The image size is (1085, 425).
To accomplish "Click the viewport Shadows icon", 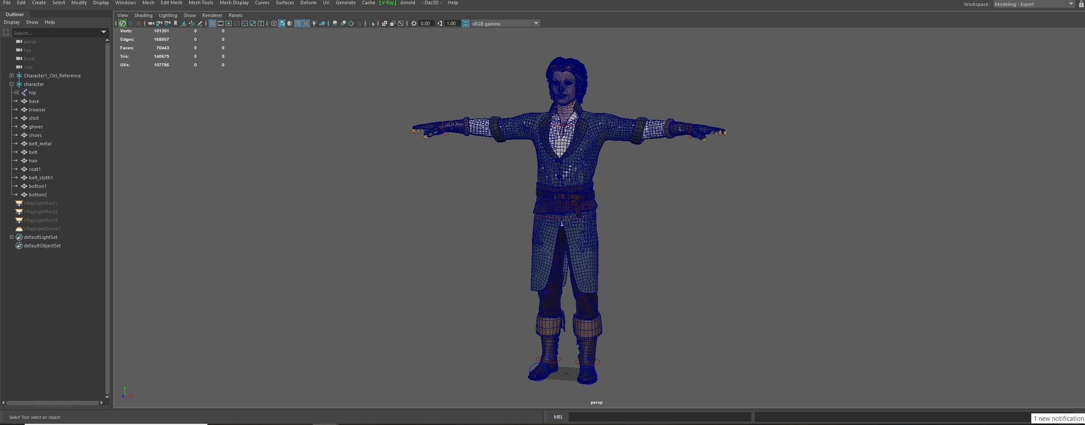I will pyautogui.click(x=322, y=23).
